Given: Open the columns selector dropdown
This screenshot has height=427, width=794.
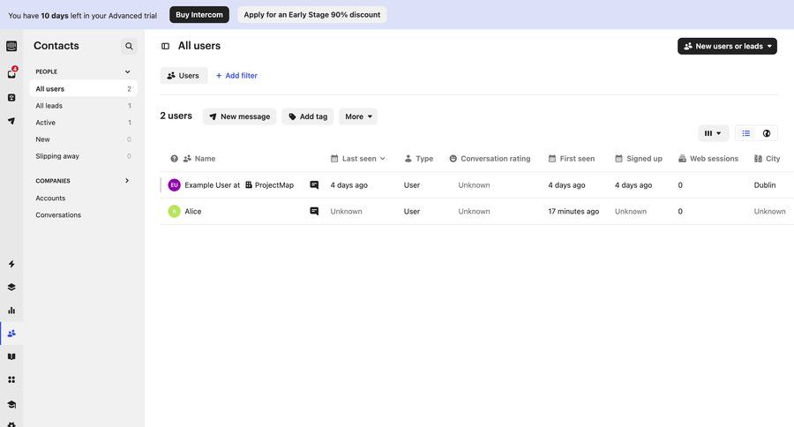Looking at the screenshot, I should point(713,133).
